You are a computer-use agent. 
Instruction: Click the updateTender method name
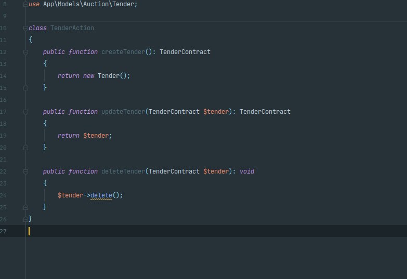[123, 112]
